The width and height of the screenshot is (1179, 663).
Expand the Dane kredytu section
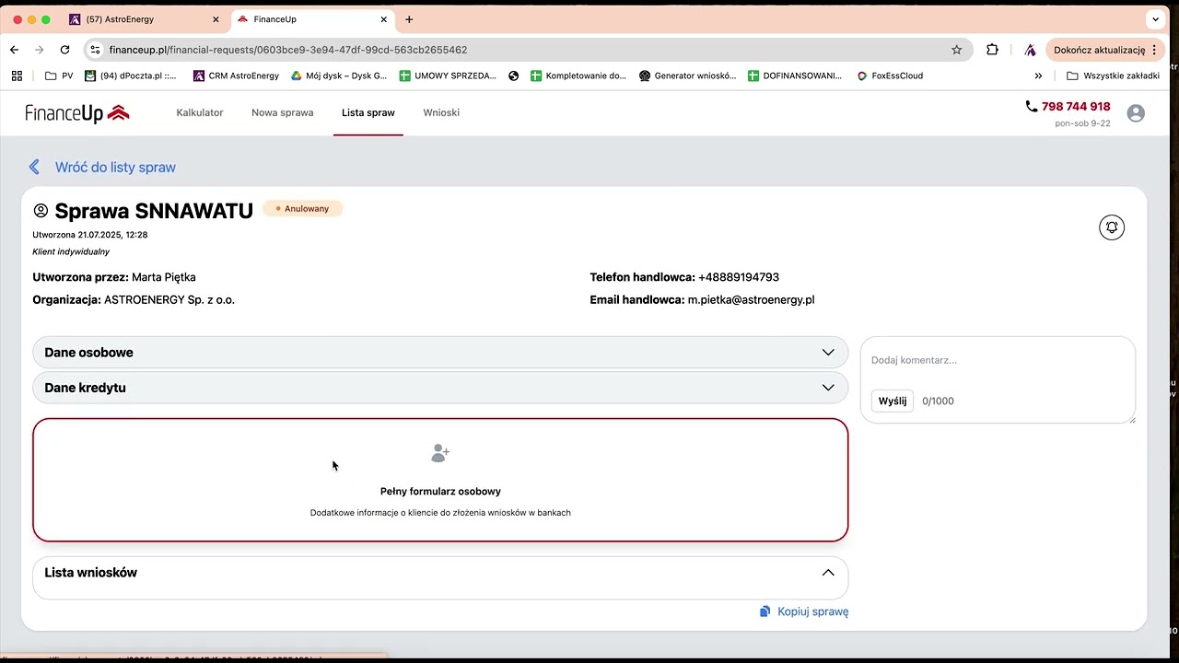pyautogui.click(x=440, y=388)
